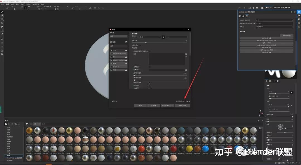Open mesh maps list menu icon in dialog
The width and height of the screenshot is (301, 165).
click(126, 42)
